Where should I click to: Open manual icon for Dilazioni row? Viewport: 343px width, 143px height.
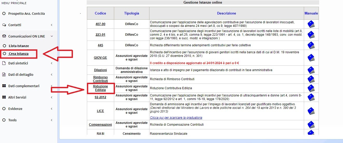click(x=311, y=70)
